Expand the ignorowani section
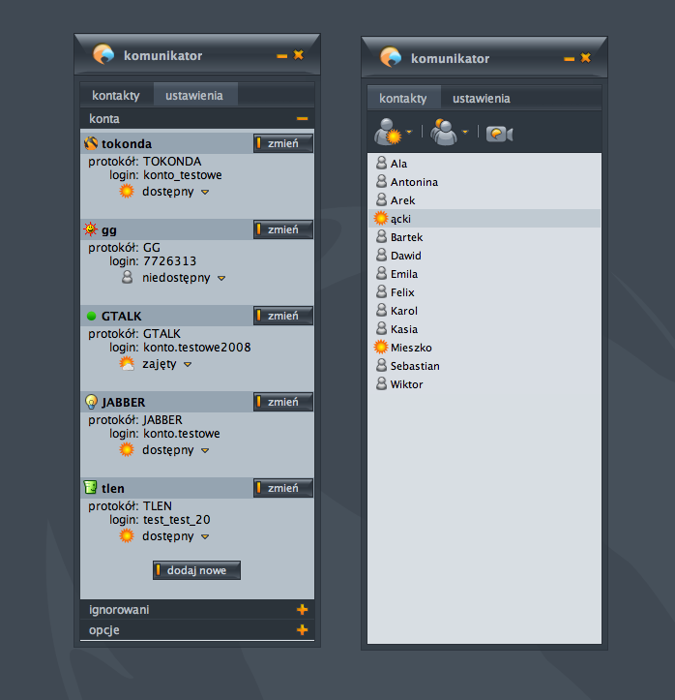 (303, 609)
